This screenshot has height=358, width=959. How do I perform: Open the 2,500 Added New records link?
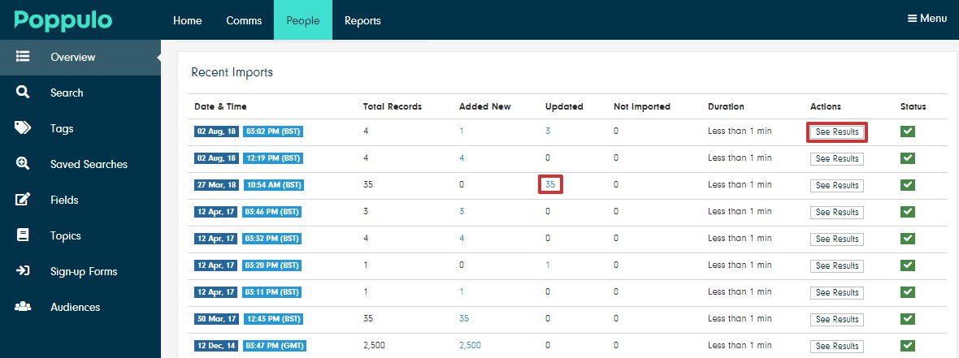pyautogui.click(x=470, y=346)
